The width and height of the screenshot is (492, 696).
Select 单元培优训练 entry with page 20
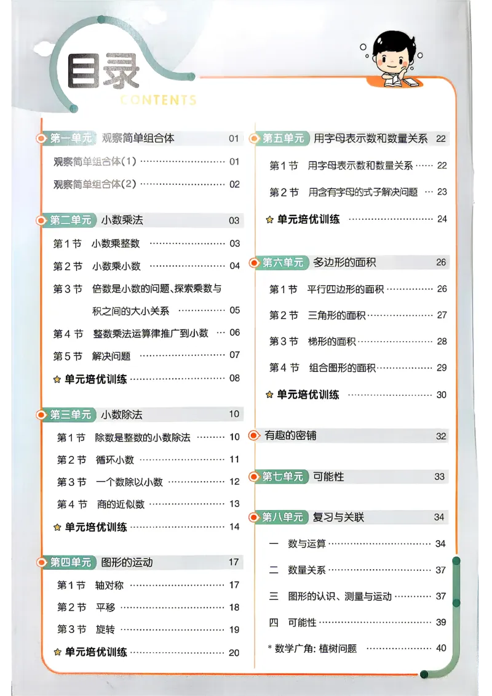pos(146,652)
